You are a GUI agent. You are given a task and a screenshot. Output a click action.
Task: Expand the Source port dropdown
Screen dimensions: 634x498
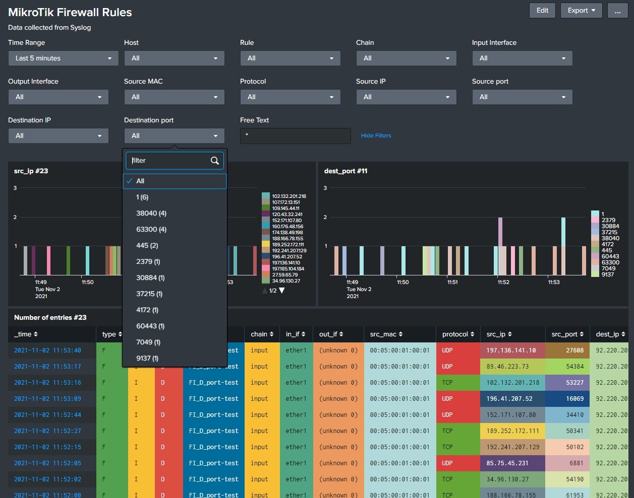[x=523, y=97]
